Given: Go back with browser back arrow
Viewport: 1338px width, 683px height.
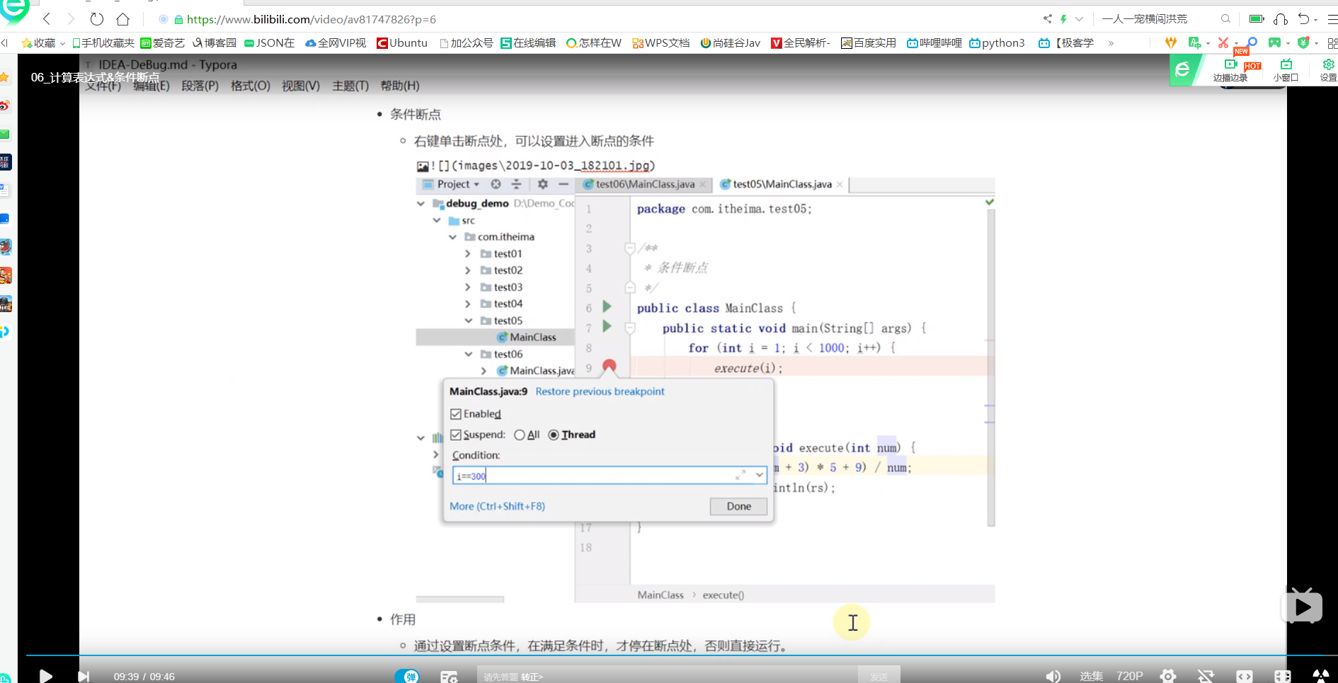Looking at the screenshot, I should pos(47,19).
